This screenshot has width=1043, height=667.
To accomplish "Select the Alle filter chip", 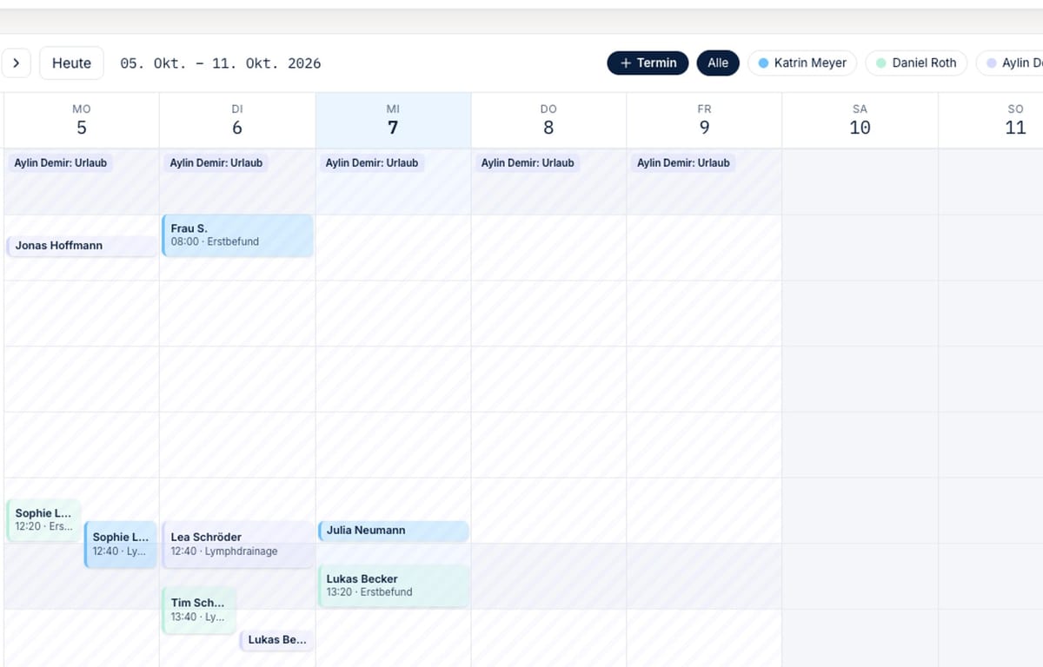I will 718,63.
